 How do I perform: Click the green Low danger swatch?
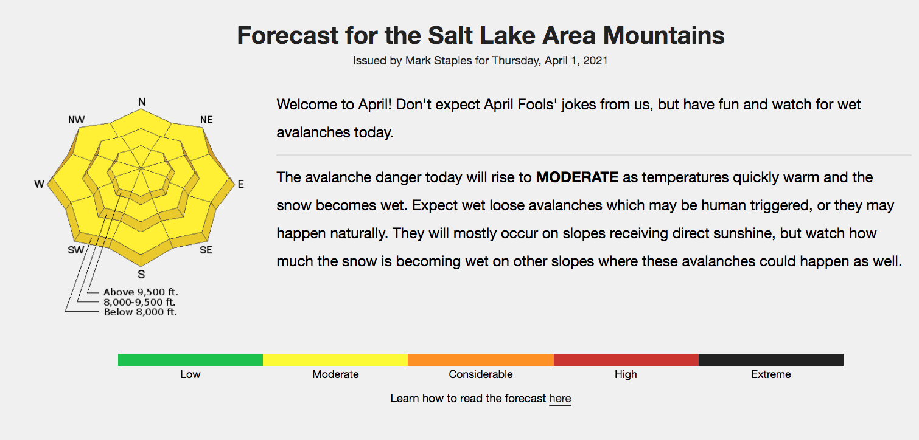click(x=190, y=360)
